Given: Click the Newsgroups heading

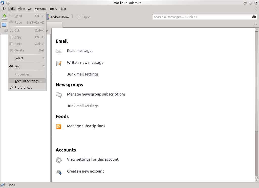Looking at the screenshot, I should (x=69, y=85).
